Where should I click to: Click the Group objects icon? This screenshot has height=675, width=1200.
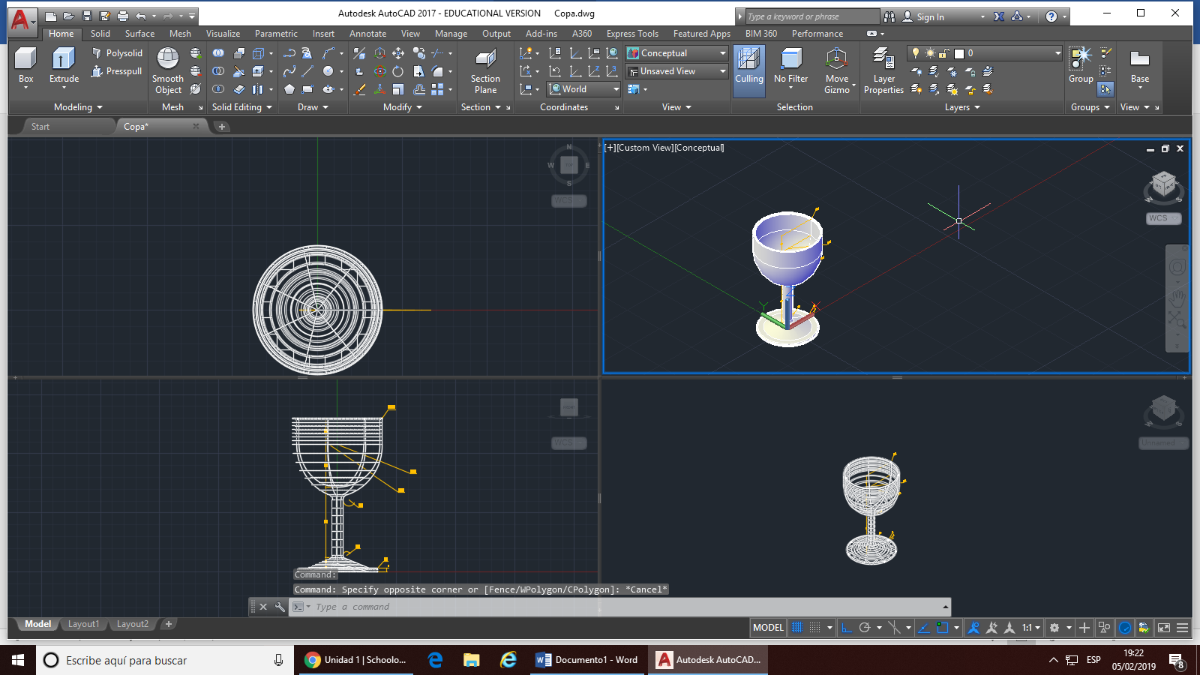pyautogui.click(x=1080, y=64)
